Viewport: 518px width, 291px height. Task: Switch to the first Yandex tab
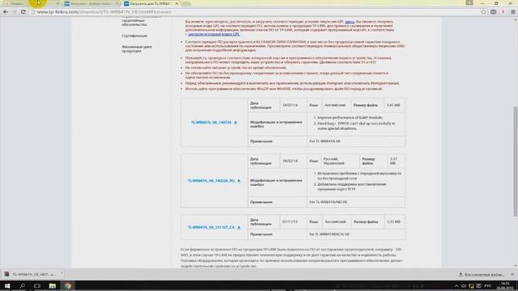coord(30,3)
